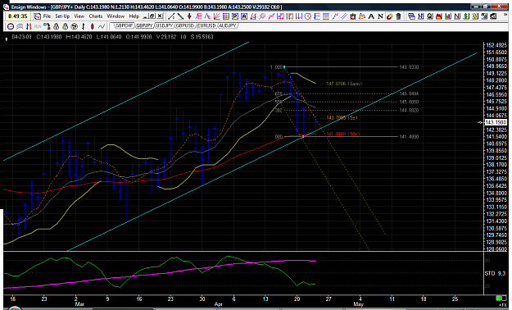Switch to the EURUSD chart tab
This screenshot has height=310, width=512.
[x=206, y=25]
